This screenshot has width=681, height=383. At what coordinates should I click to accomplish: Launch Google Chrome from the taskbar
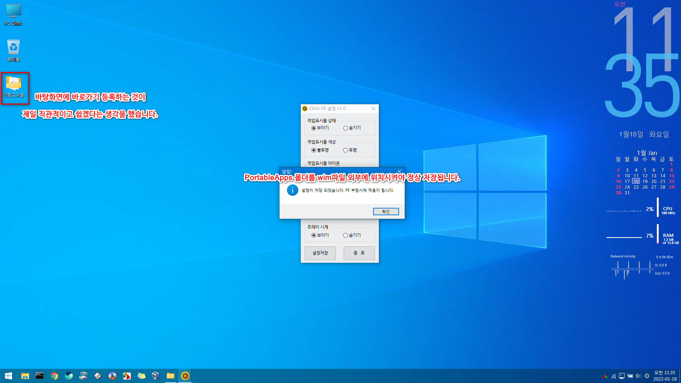tap(54, 376)
